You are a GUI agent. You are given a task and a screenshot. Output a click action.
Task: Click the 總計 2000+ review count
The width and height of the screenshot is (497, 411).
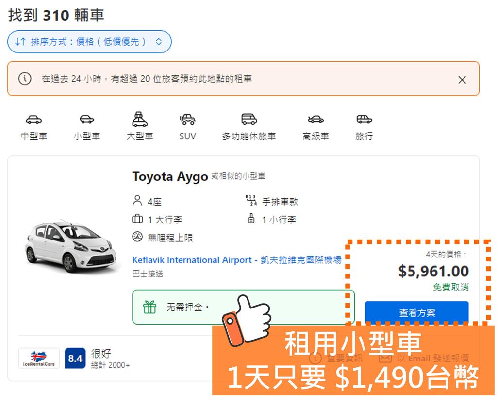tap(110, 365)
